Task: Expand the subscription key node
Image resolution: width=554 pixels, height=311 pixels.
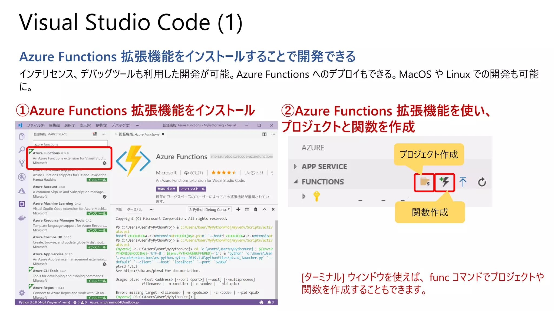Action: click(x=304, y=196)
